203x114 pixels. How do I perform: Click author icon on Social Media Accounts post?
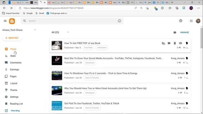tap(187, 58)
